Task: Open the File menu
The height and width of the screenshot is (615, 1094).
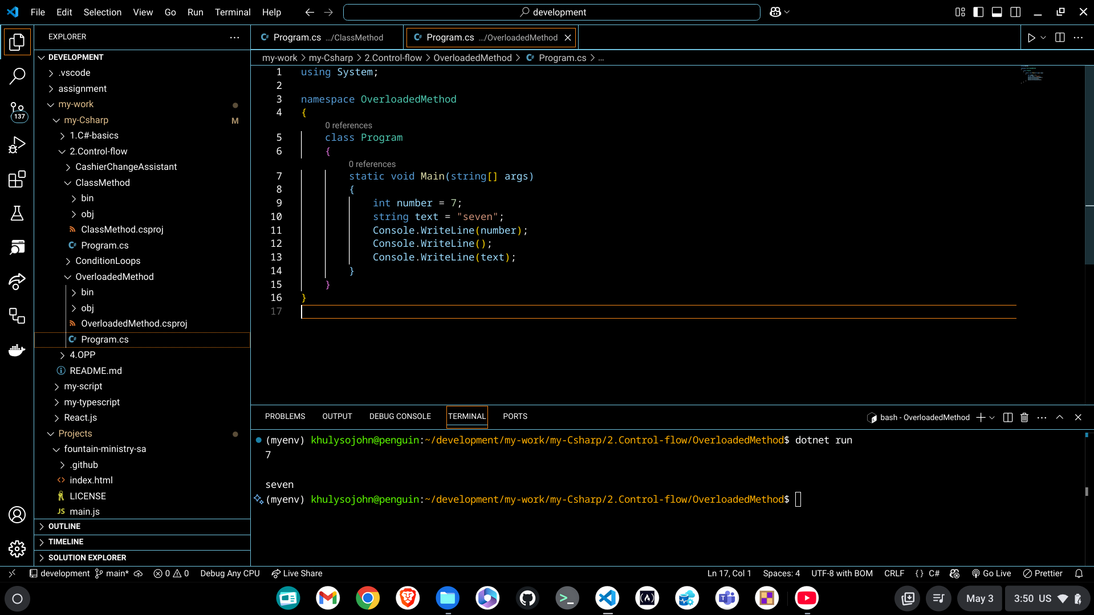Action: coord(38,12)
